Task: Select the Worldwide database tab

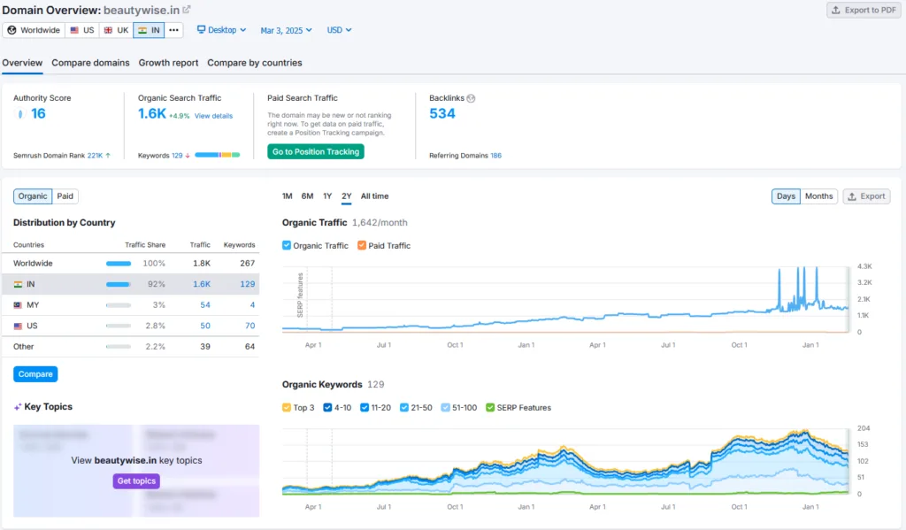Action: click(34, 30)
